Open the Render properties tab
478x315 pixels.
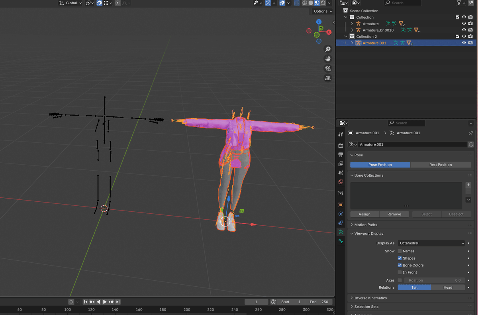[341, 146]
